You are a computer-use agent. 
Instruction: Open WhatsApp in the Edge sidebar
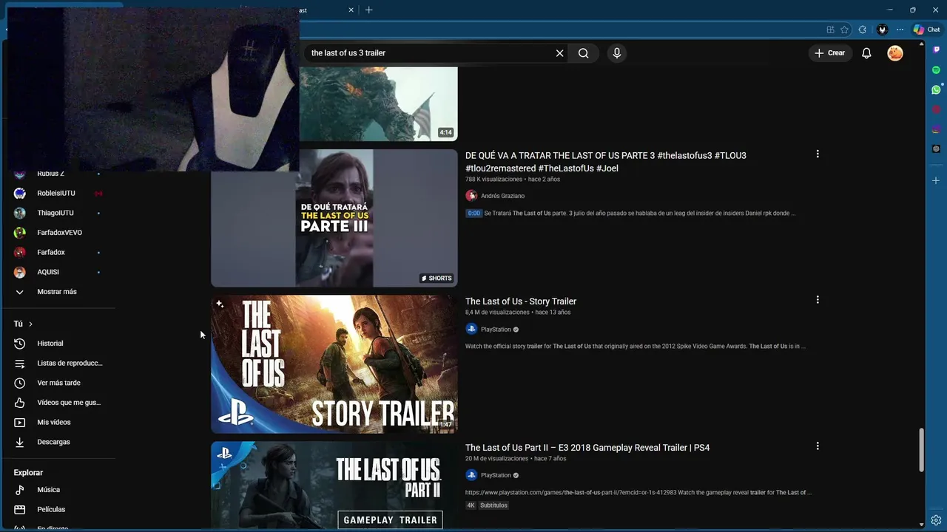tap(936, 90)
